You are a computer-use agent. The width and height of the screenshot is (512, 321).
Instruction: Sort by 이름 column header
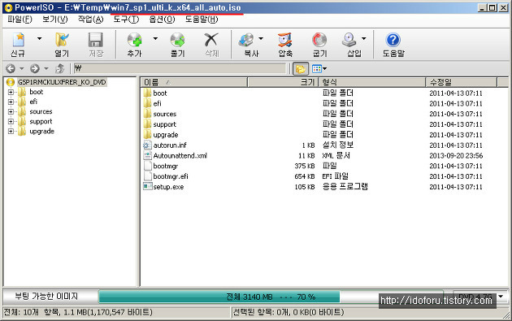point(194,82)
